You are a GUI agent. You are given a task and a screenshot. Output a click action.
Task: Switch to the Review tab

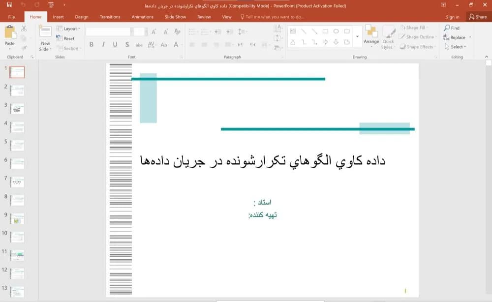pos(204,17)
